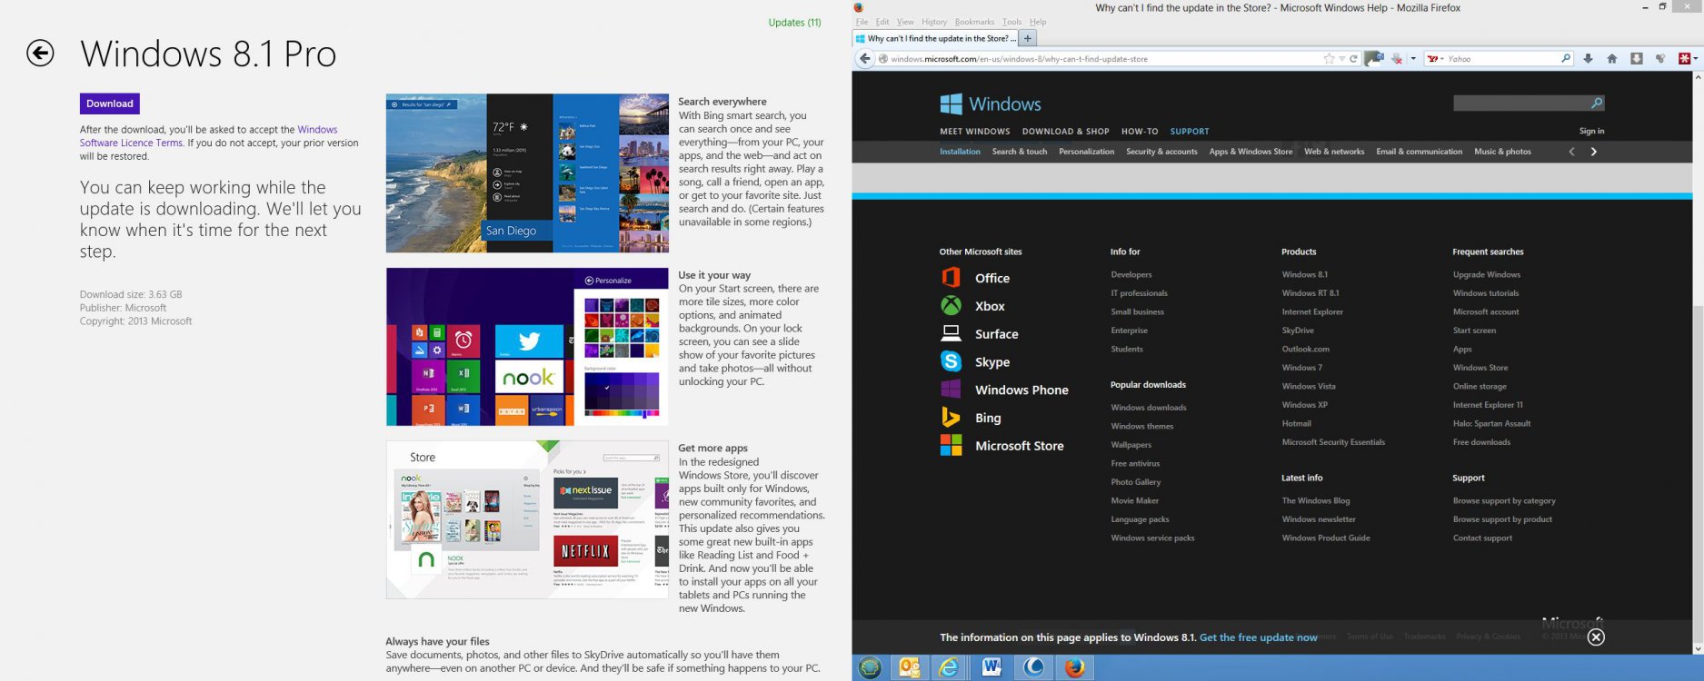
Task: Dismiss the Windows 8.1 info banner
Action: click(x=1596, y=637)
